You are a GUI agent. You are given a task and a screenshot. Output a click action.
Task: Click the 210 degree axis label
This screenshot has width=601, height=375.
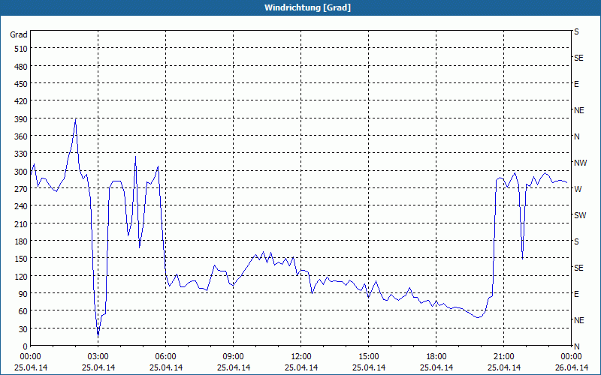21,224
